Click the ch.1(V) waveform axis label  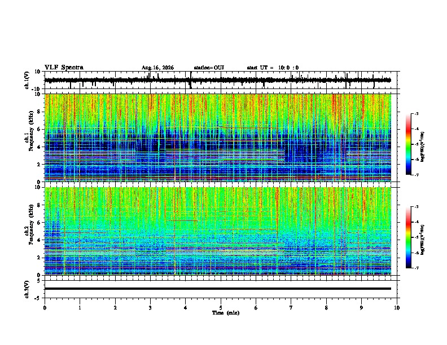27,80
